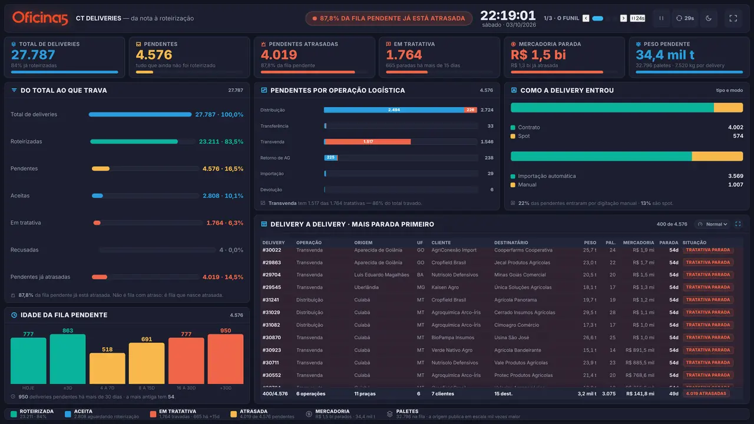Click the CLIENTE column header
This screenshot has width=754, height=424.
[441, 243]
